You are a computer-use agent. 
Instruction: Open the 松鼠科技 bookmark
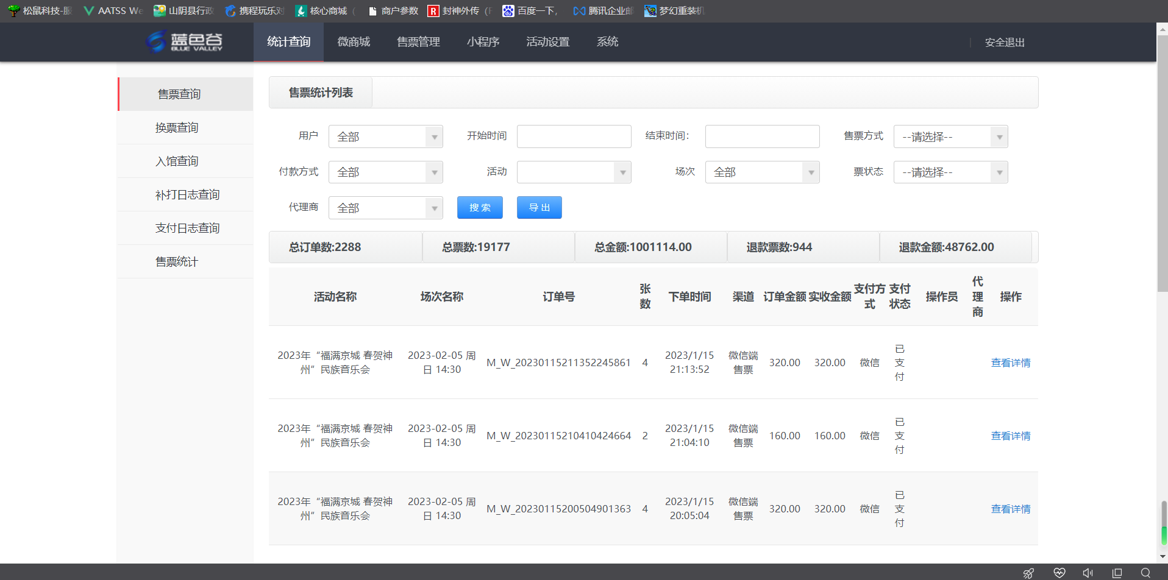click(40, 11)
